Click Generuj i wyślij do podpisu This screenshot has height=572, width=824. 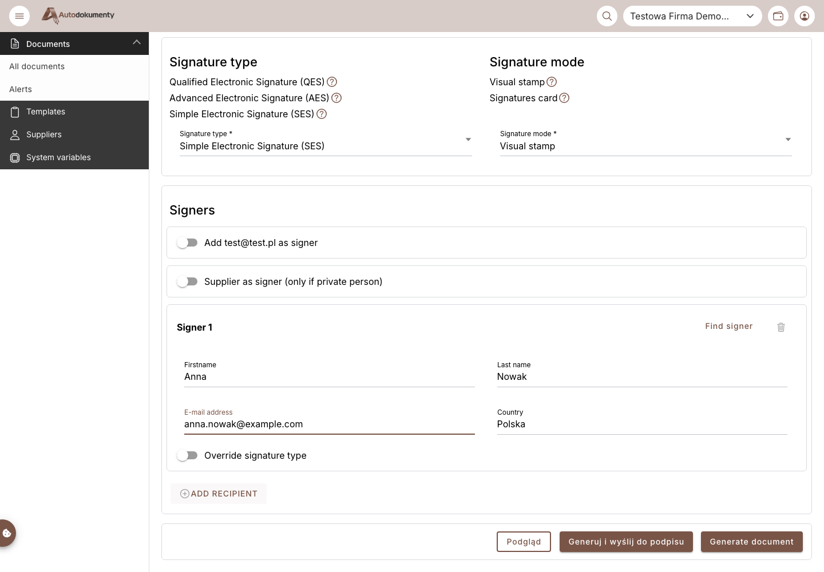(626, 542)
